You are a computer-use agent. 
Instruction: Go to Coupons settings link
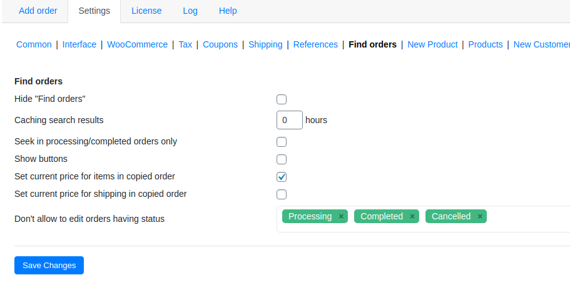tap(220, 44)
